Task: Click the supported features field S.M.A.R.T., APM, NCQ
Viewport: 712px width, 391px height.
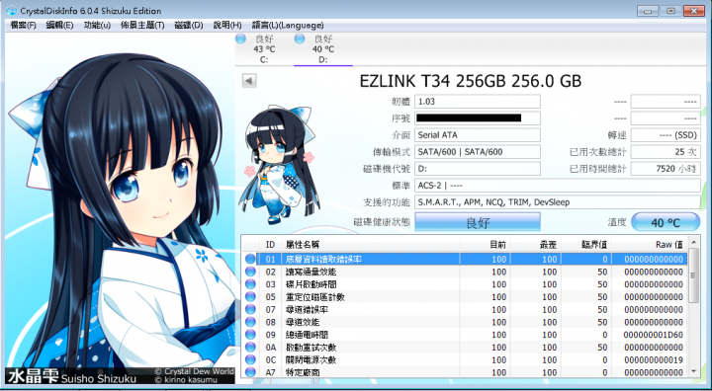Action: pos(558,201)
